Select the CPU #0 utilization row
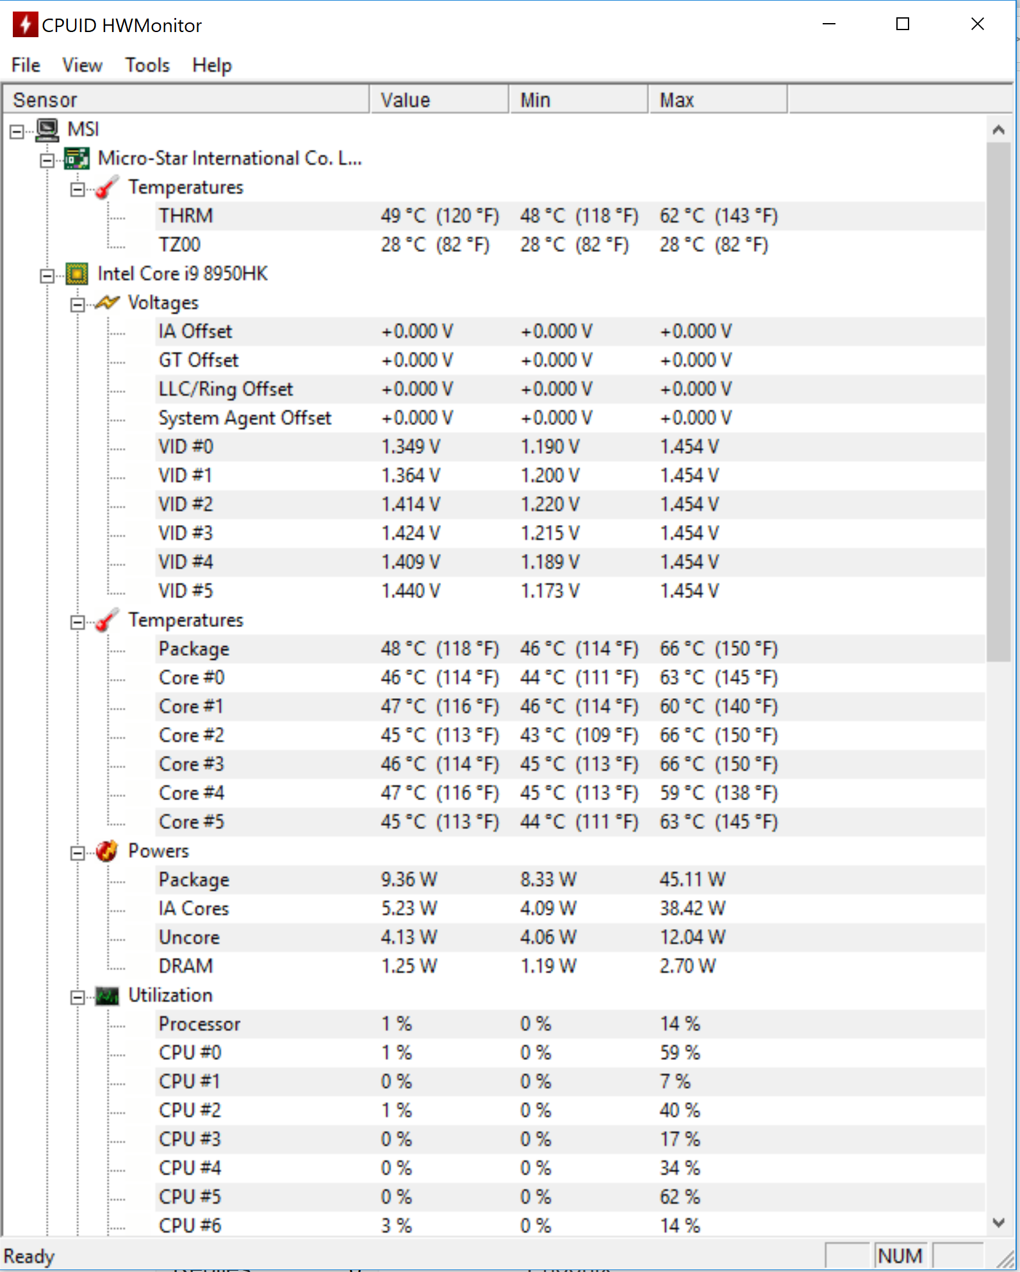Screen dimensions: 1020x1272 coord(570,1053)
